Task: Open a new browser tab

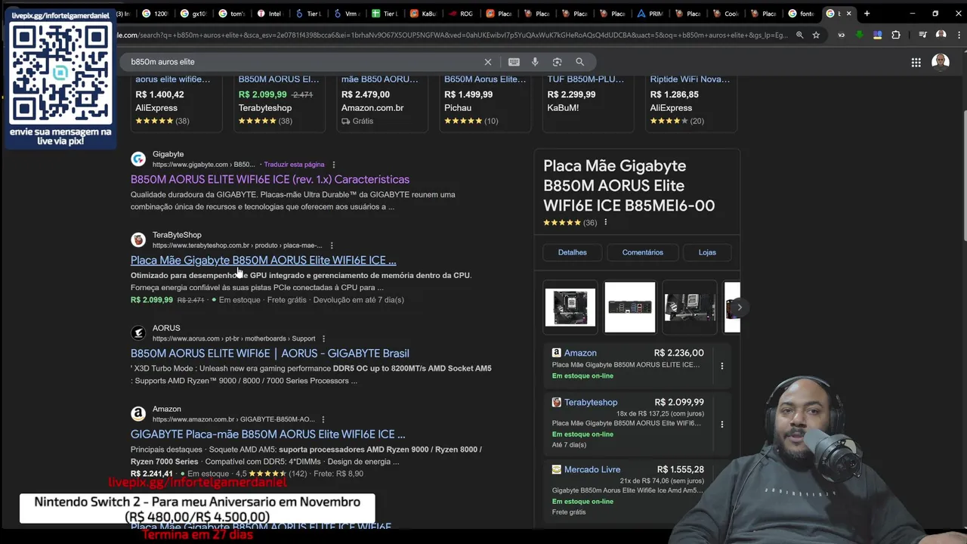Action: point(867,14)
